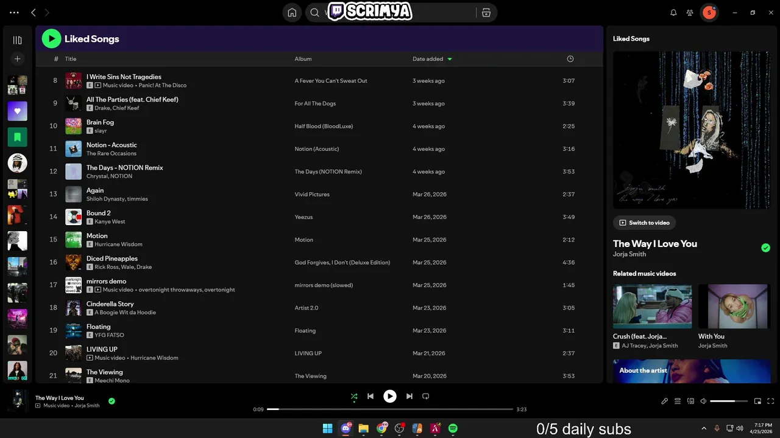Open the Kanye West artist link
The image size is (780, 438).
[110, 221]
